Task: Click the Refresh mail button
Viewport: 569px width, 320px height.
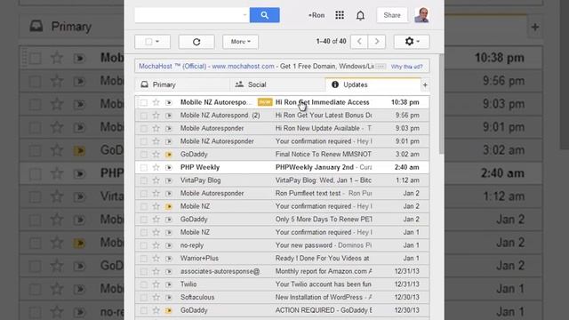Action: [196, 42]
